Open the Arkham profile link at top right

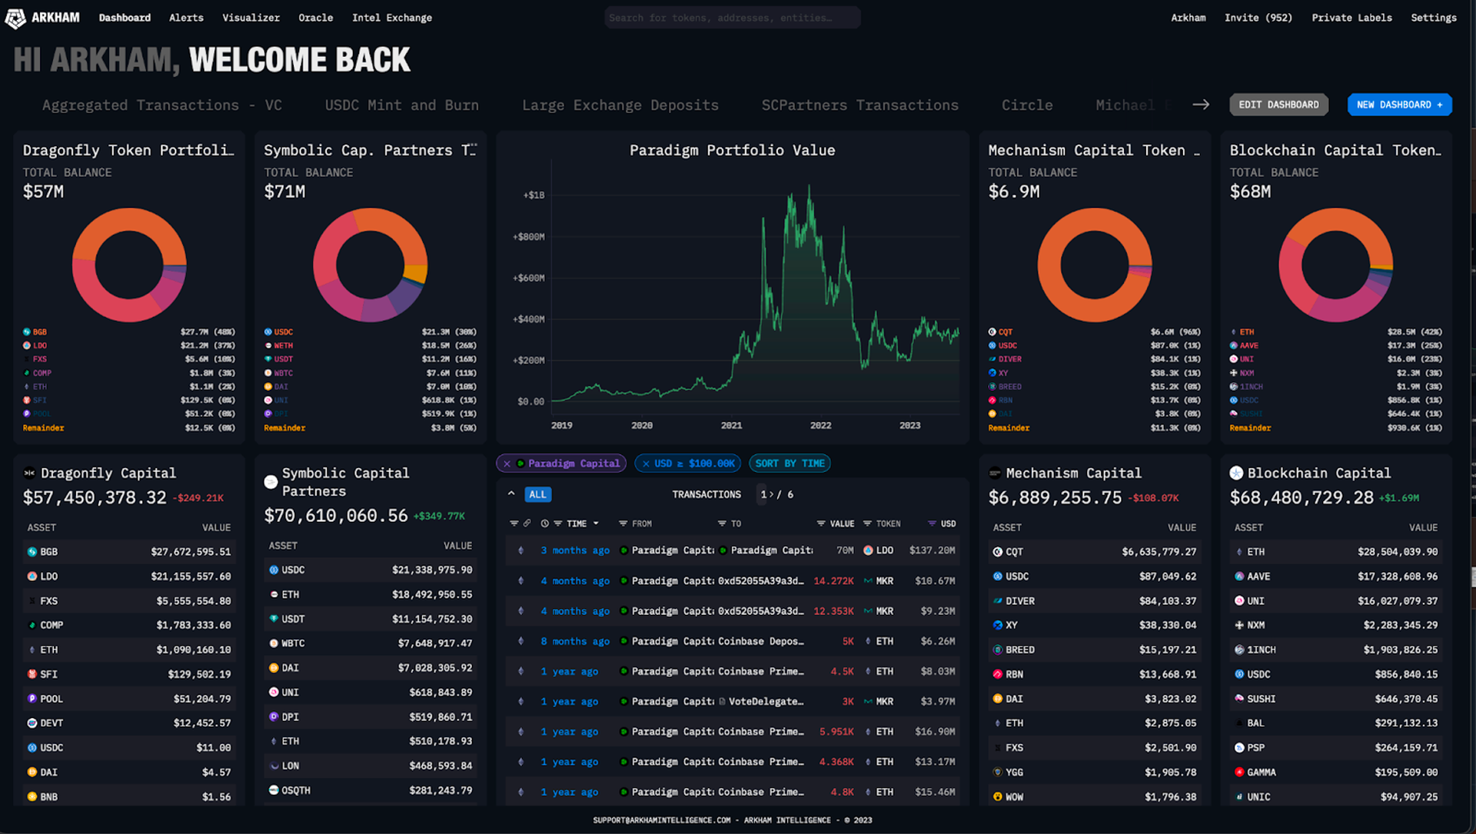pos(1188,18)
